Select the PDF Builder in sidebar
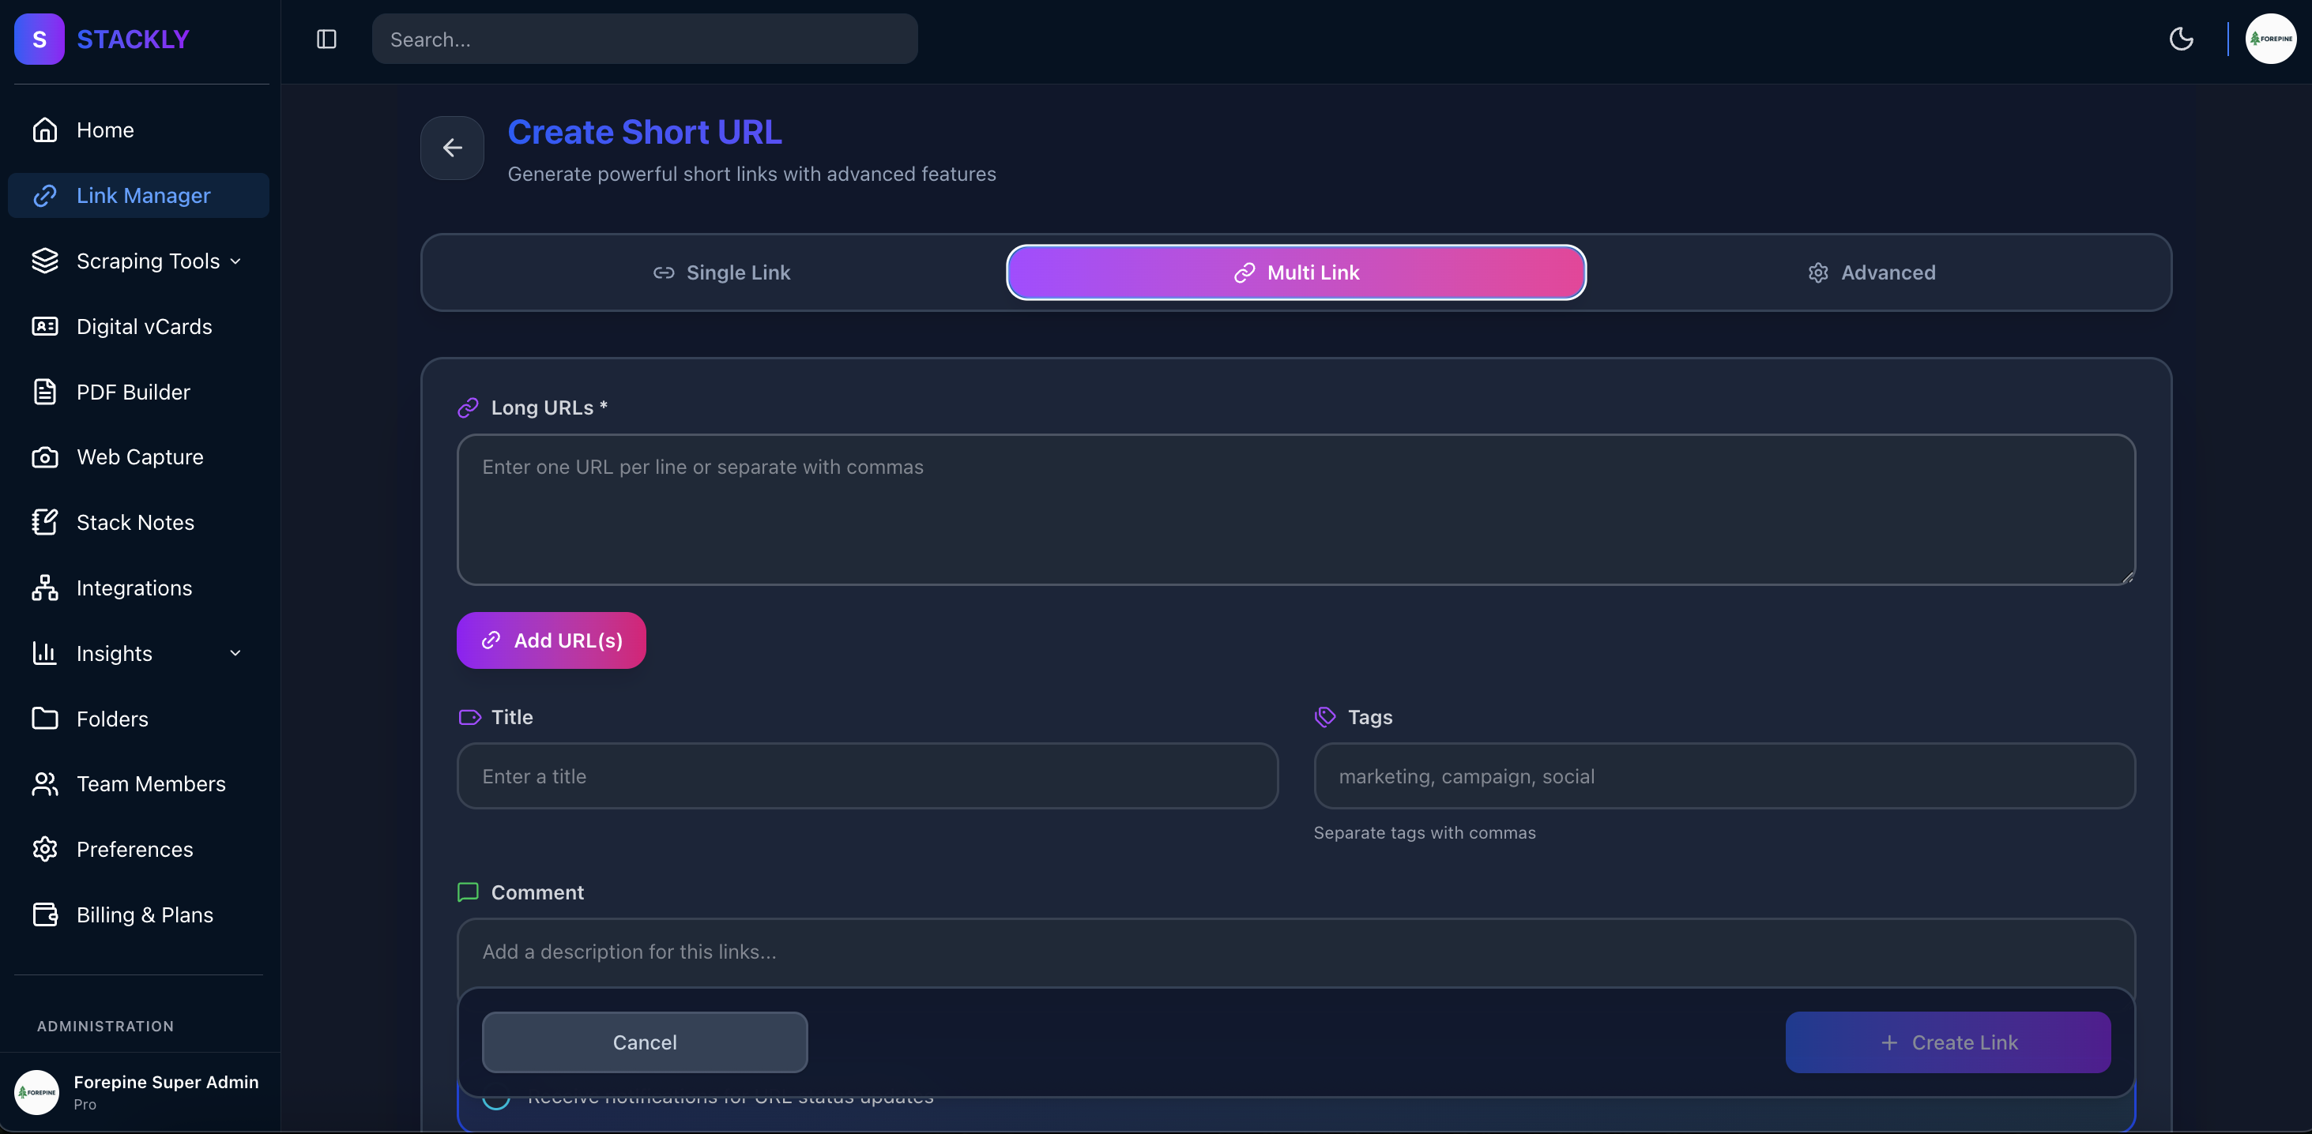The image size is (2312, 1134). click(132, 392)
